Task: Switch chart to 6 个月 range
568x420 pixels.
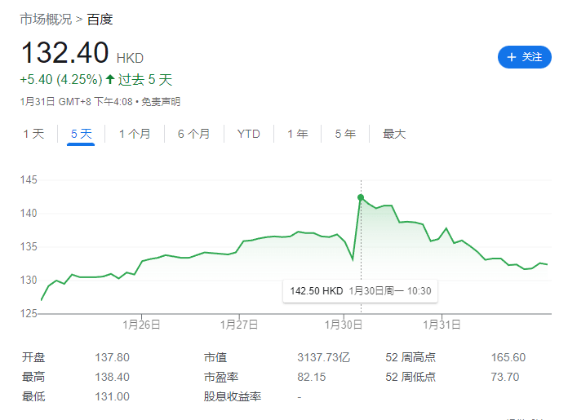Action: [x=193, y=134]
